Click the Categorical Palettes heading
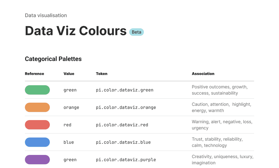The image size is (279, 168). [53, 59]
